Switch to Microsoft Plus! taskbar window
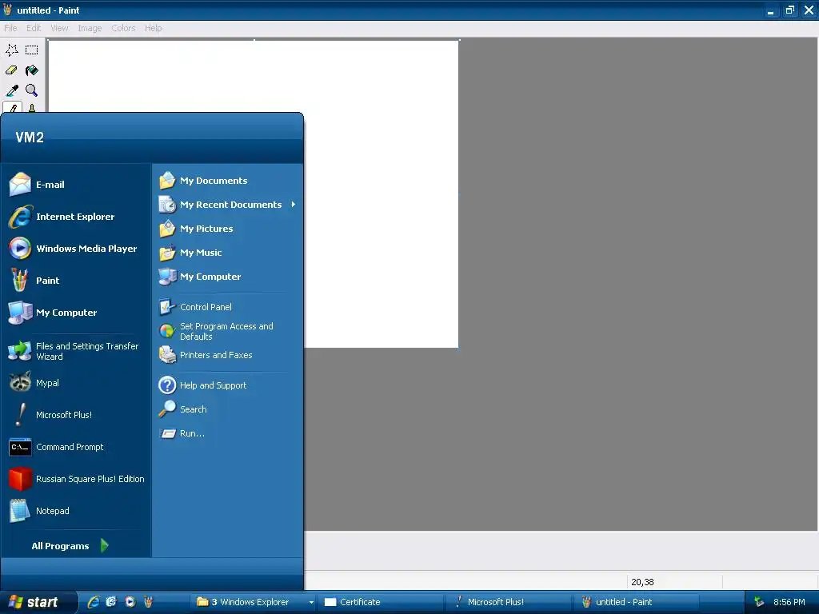The height and width of the screenshot is (614, 819). click(509, 602)
